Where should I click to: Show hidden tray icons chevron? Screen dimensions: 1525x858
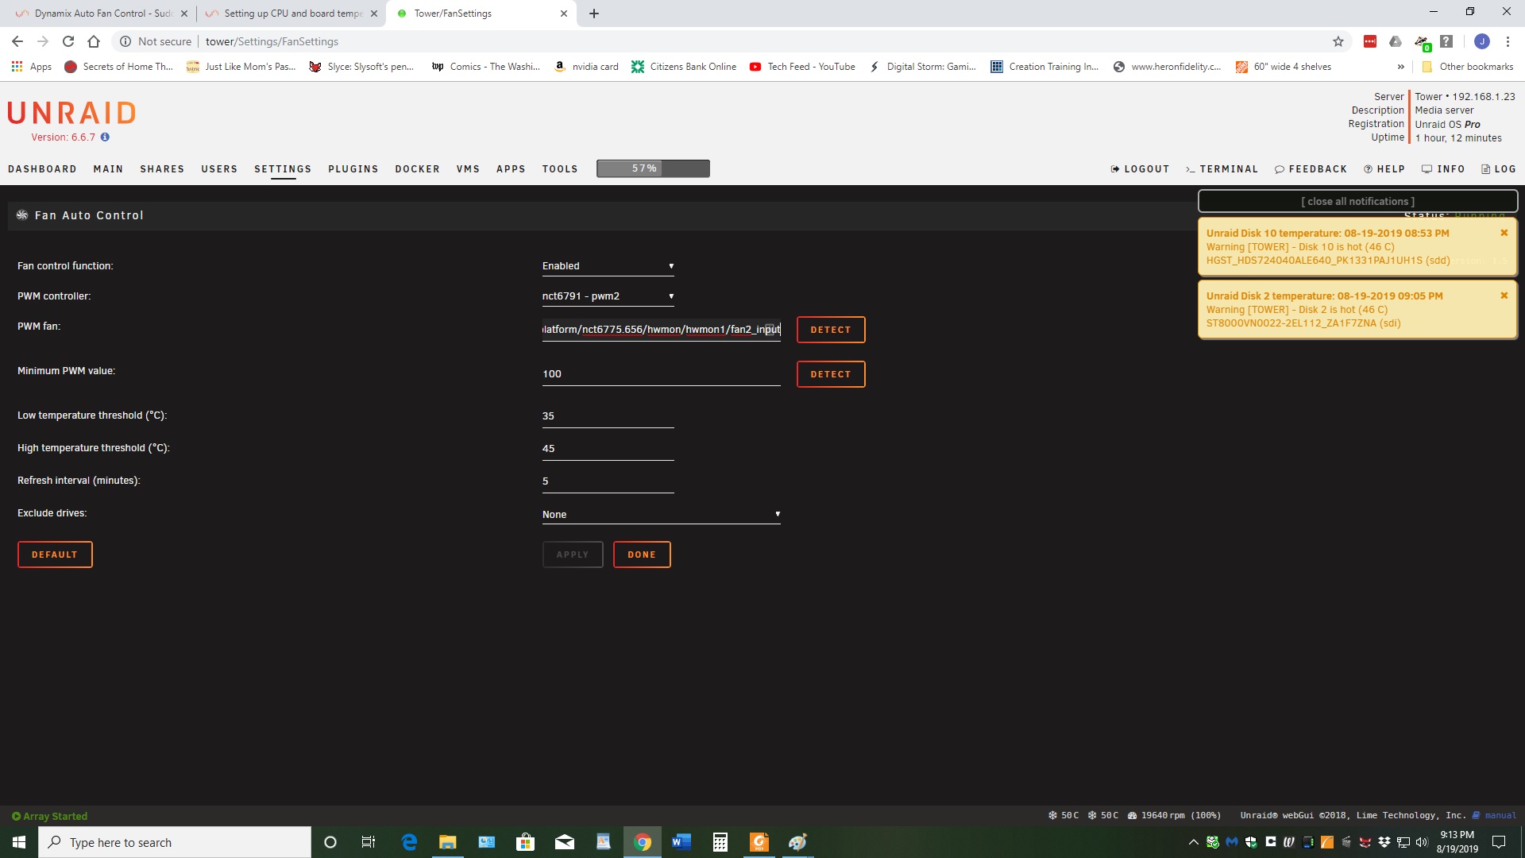[1193, 842]
